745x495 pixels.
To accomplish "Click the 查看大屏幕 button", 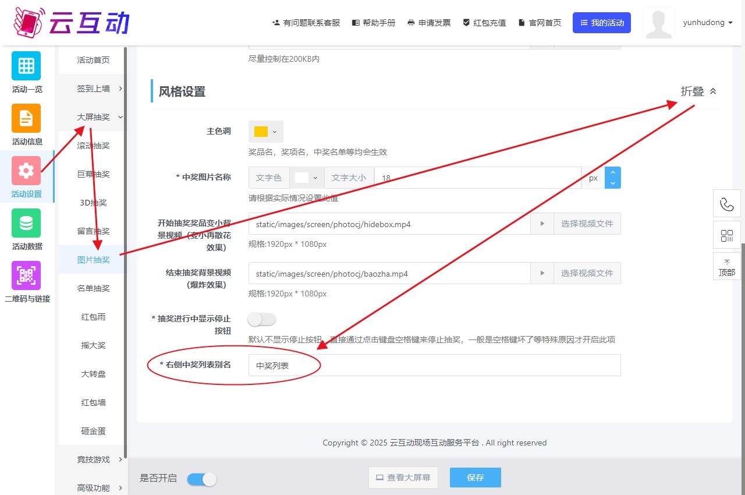I will coord(403,478).
